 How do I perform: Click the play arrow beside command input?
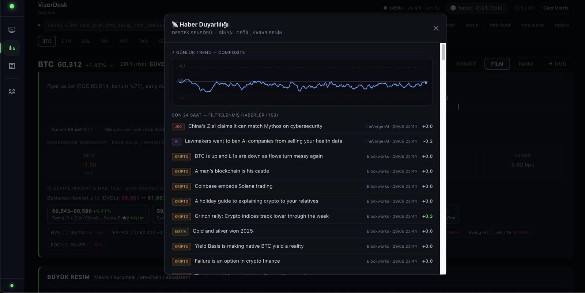pos(39,25)
